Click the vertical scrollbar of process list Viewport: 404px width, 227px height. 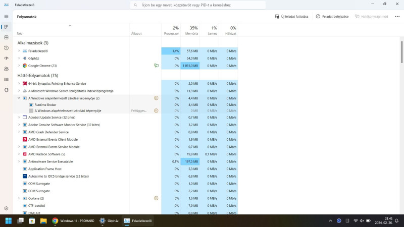pyautogui.click(x=401, y=52)
